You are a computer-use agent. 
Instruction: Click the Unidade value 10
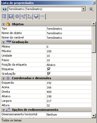[48, 56]
